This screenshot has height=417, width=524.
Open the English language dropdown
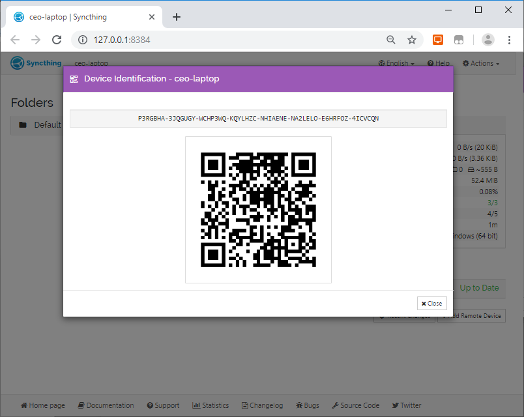point(396,63)
